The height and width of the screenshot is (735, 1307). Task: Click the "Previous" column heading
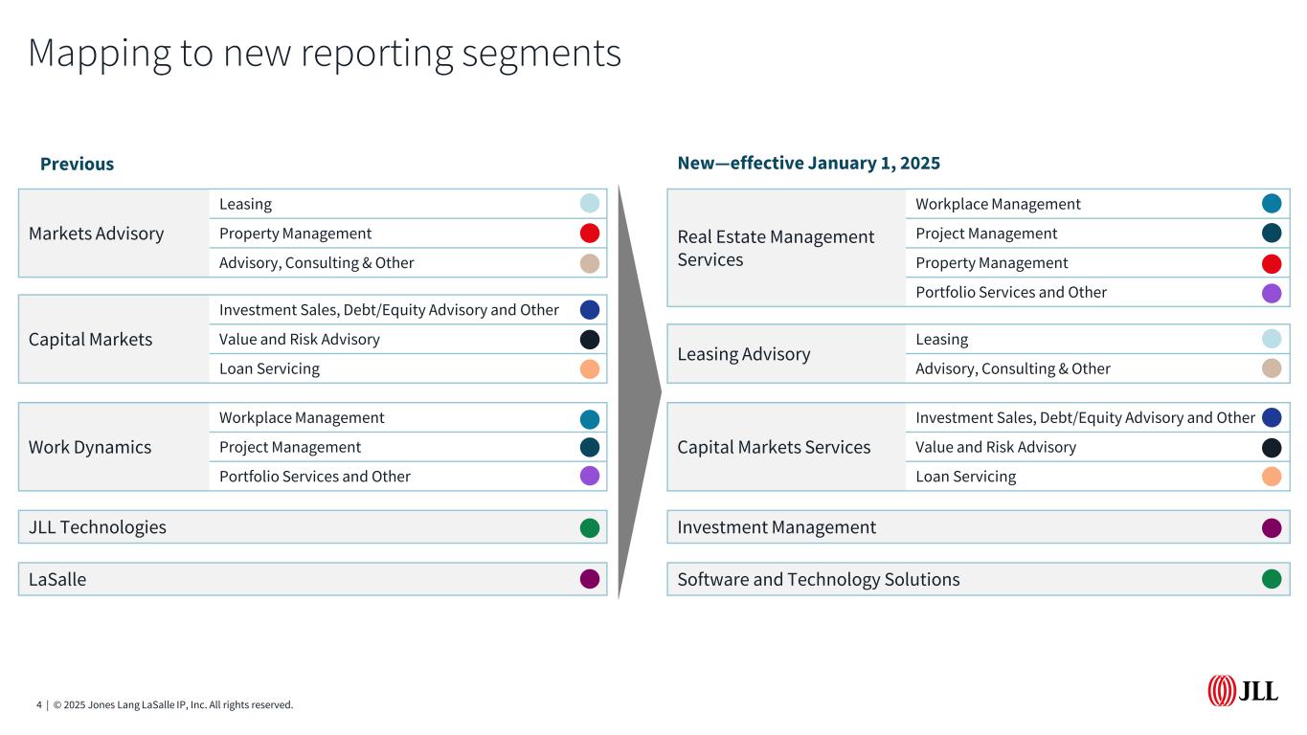[77, 164]
